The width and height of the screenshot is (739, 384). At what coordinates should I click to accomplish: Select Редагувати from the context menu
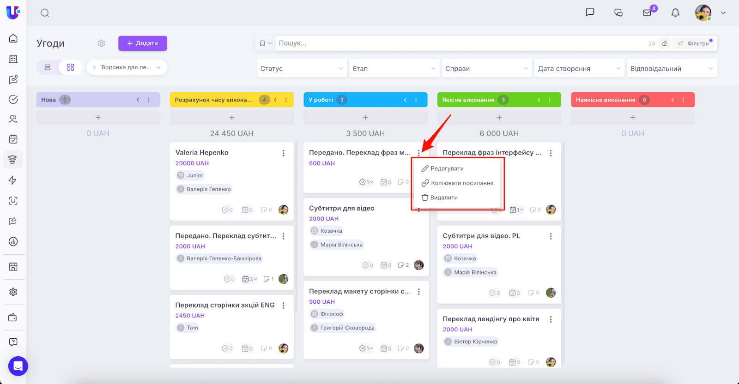[447, 168]
